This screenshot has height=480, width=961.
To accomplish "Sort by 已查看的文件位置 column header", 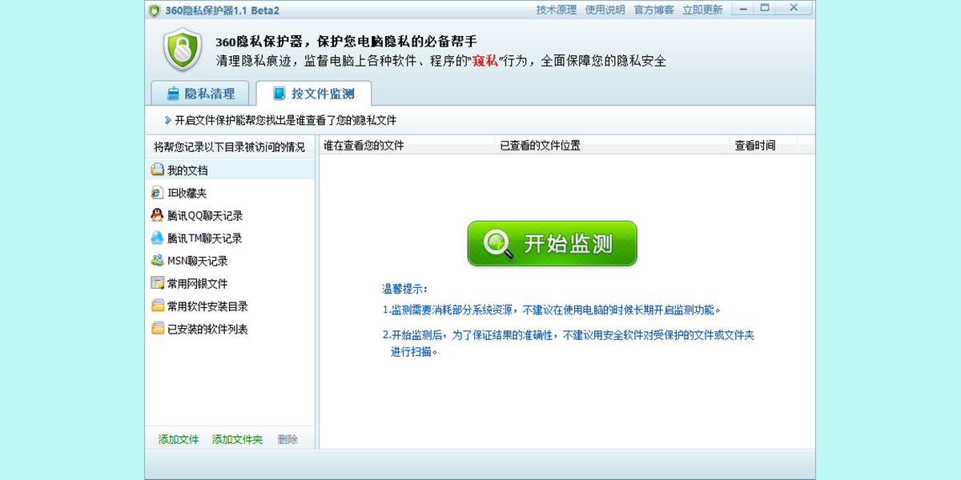I will (x=613, y=146).
